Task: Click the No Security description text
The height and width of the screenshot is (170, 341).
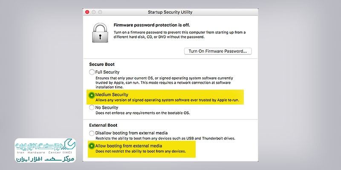Action: (x=143, y=113)
